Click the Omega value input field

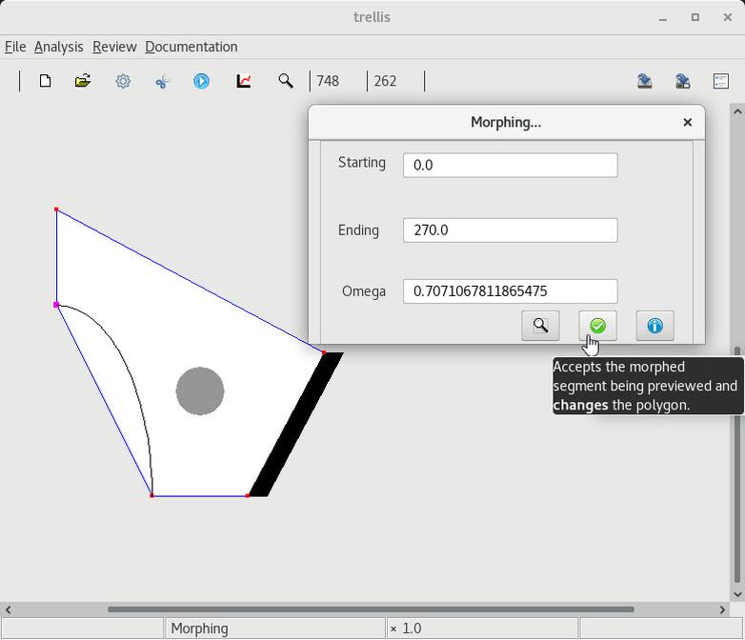click(510, 291)
